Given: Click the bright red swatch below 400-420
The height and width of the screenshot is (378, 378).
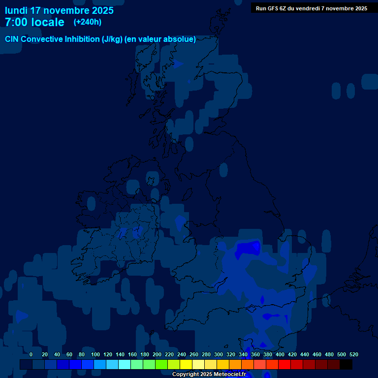Looking at the screenshot, I should tap(284, 365).
